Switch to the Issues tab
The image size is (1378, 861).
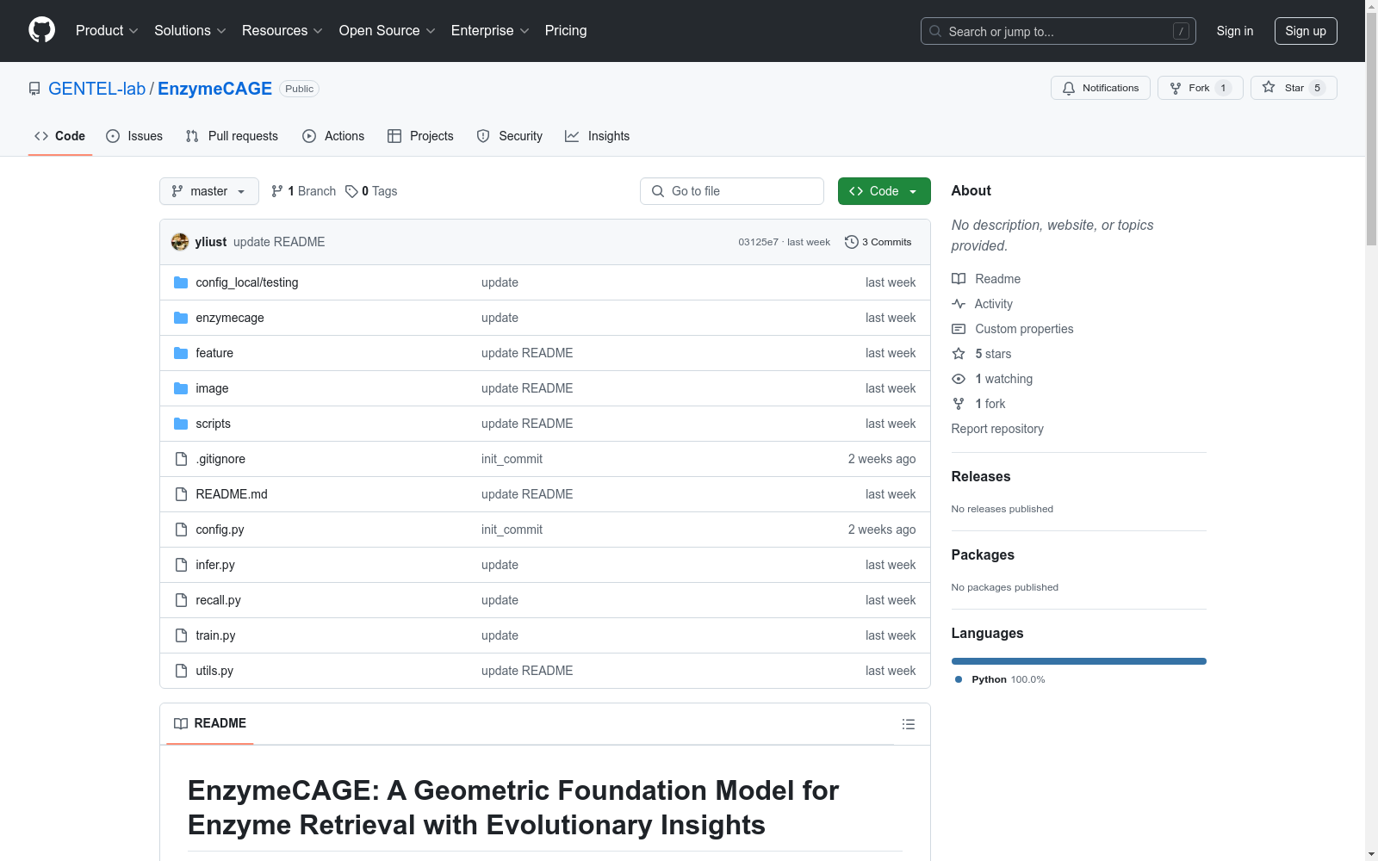tap(134, 136)
